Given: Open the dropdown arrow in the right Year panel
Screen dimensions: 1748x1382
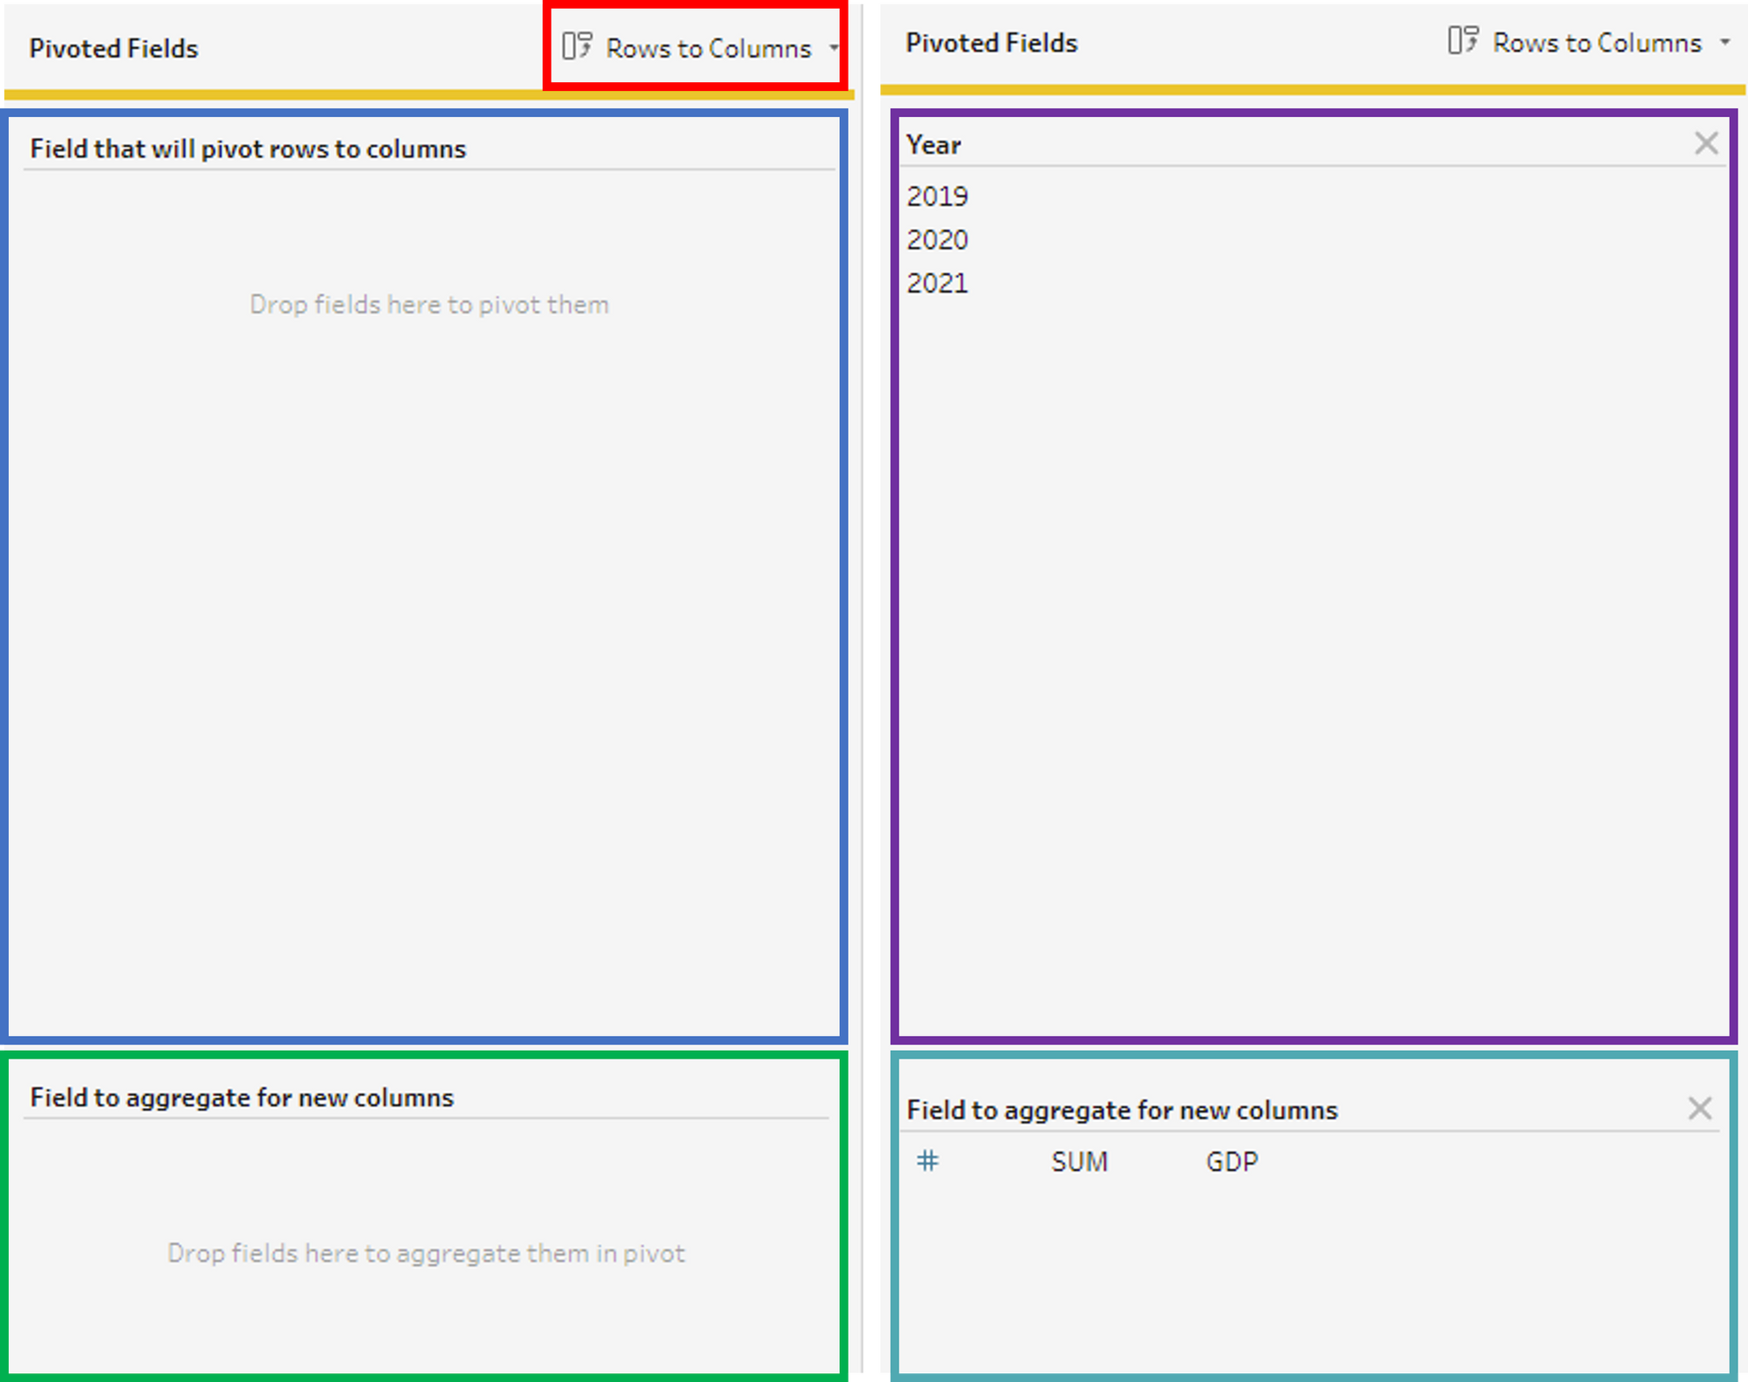Looking at the screenshot, I should (x=1724, y=42).
